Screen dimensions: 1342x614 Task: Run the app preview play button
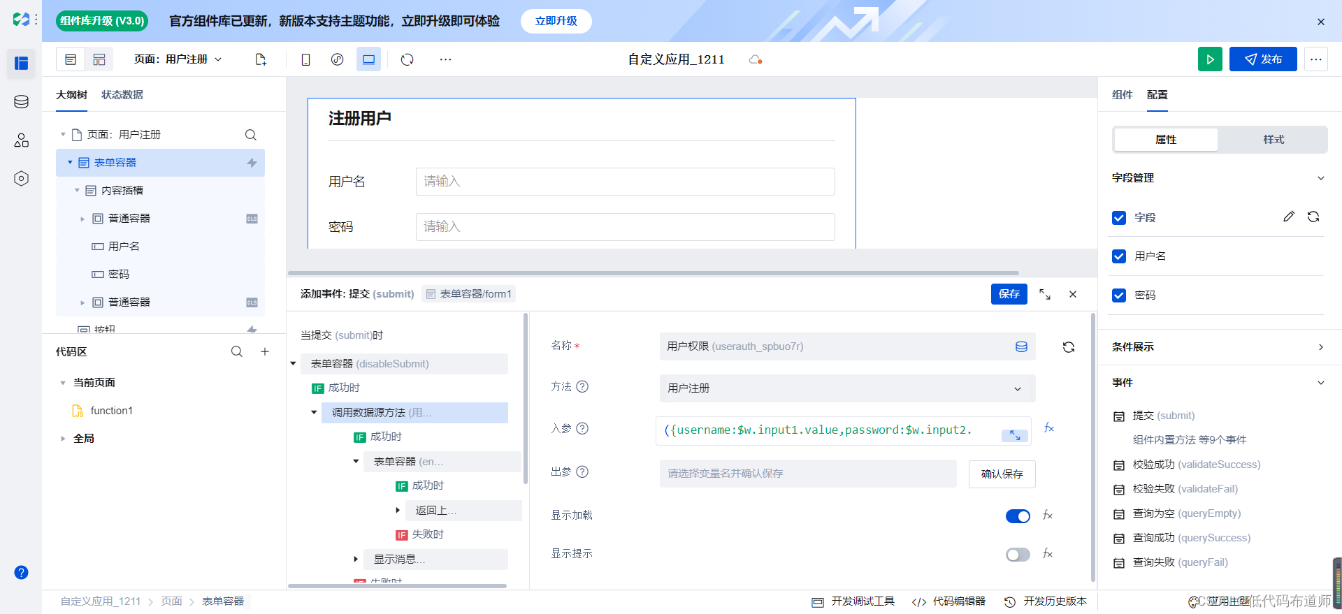[1210, 59]
